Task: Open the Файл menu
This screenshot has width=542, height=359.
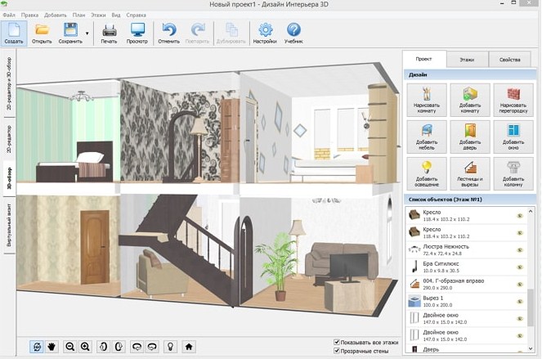Action: coord(9,16)
